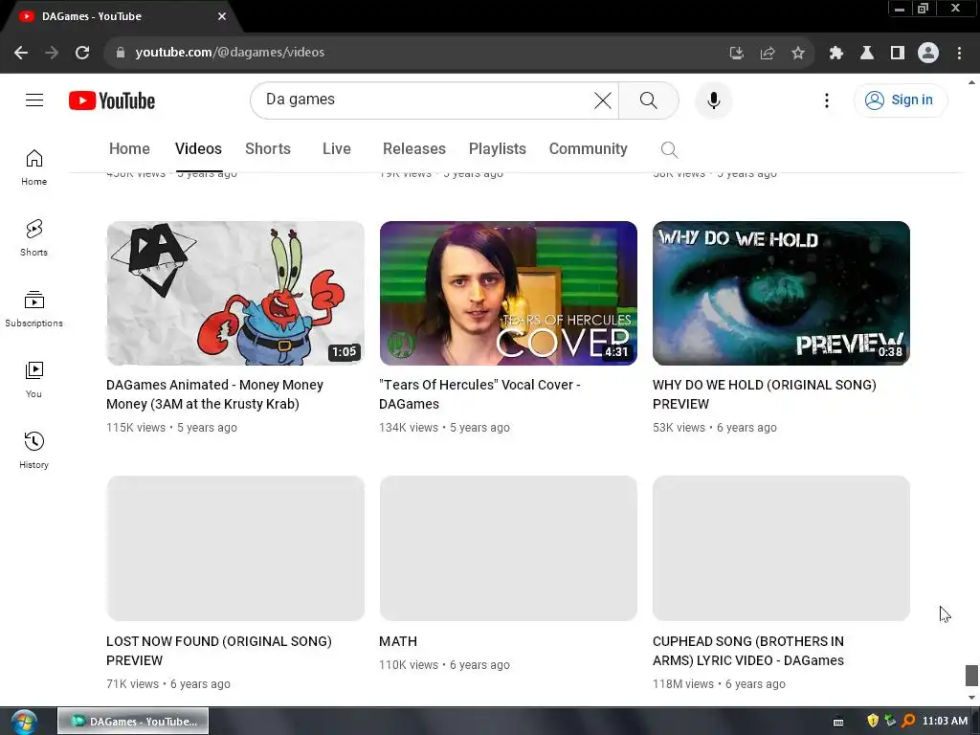The height and width of the screenshot is (735, 980).
Task: Open the Chrome three-dot menu
Action: tap(959, 53)
